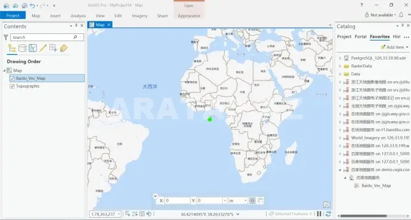
Task: Open the Project button
Action: coord(13,16)
